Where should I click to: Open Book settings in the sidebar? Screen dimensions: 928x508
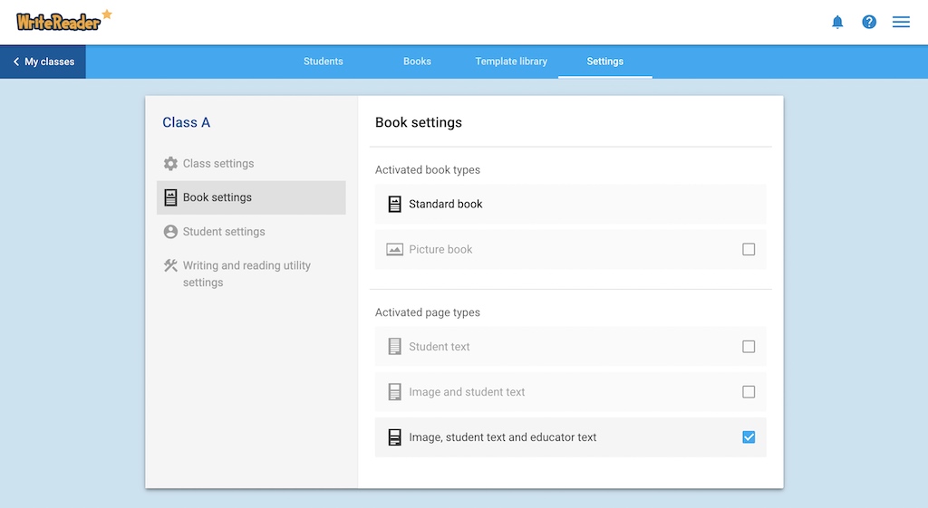tap(251, 197)
